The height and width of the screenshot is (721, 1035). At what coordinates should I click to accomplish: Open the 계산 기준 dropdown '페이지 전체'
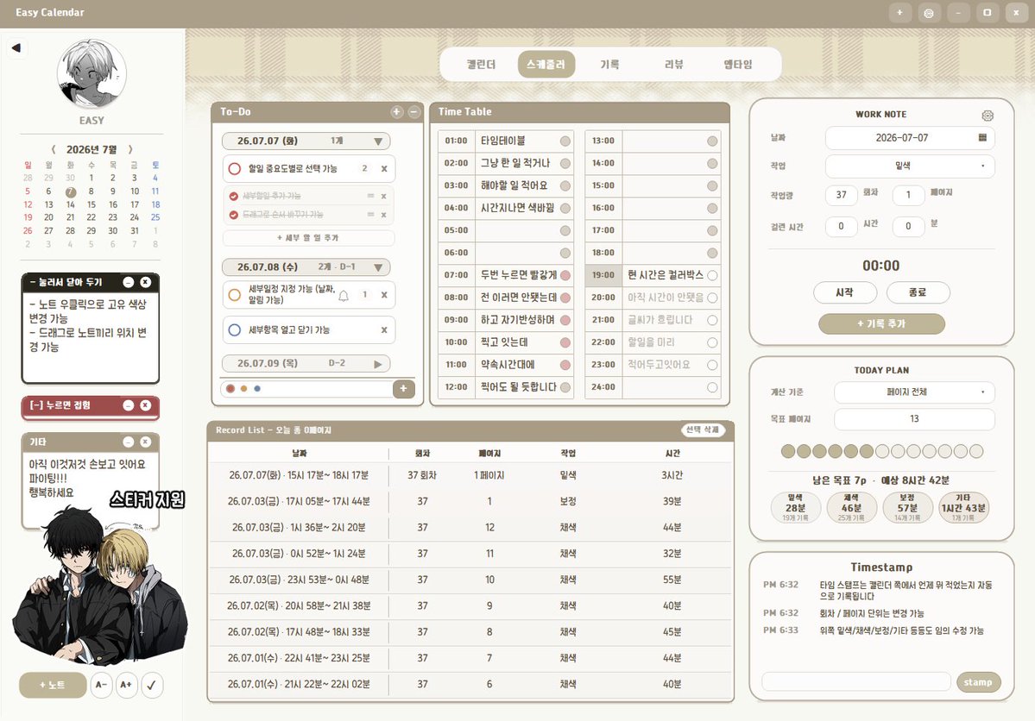tap(914, 392)
